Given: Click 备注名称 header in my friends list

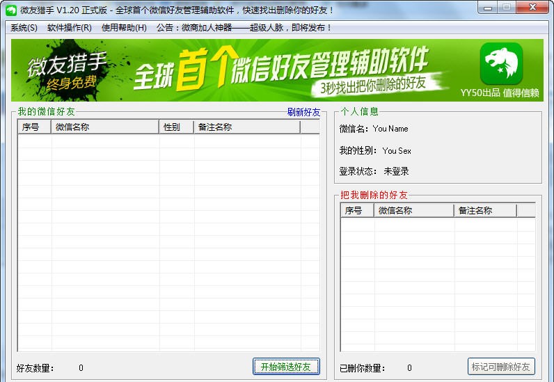Looking at the screenshot, I should (x=247, y=127).
